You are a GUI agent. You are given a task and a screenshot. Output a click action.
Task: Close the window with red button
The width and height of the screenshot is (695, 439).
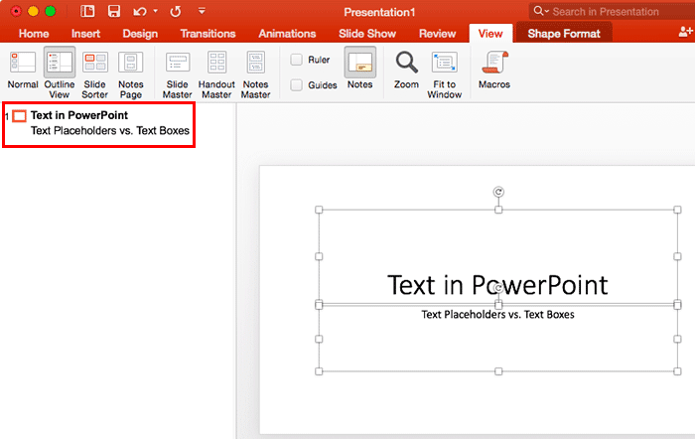coord(16,11)
